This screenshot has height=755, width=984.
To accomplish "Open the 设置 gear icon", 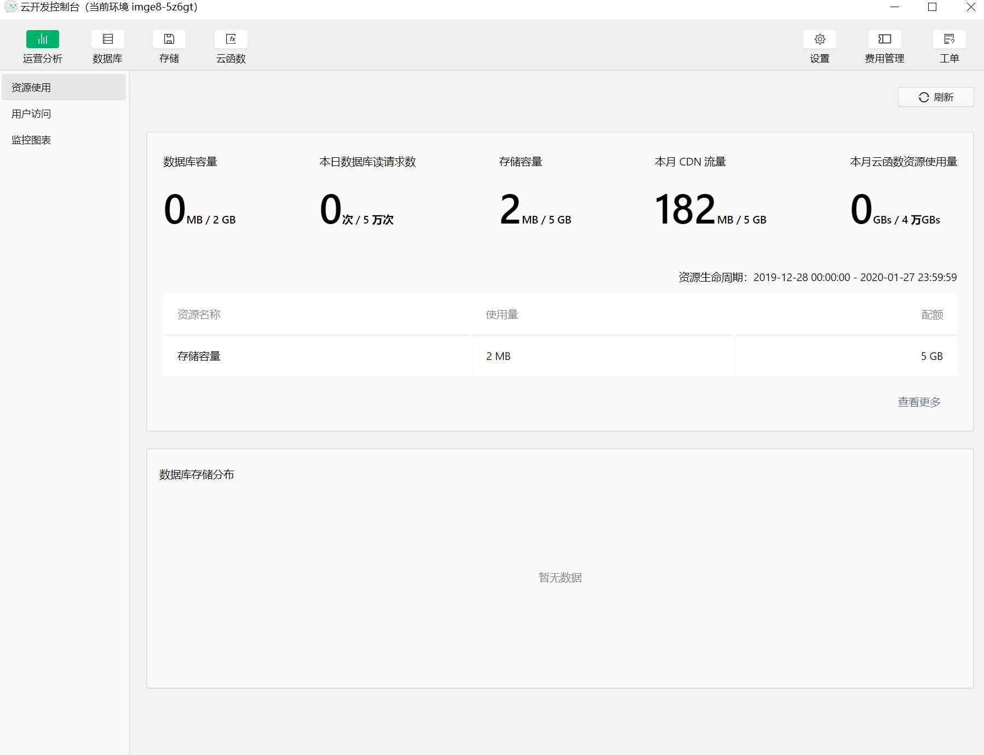I will [x=820, y=39].
